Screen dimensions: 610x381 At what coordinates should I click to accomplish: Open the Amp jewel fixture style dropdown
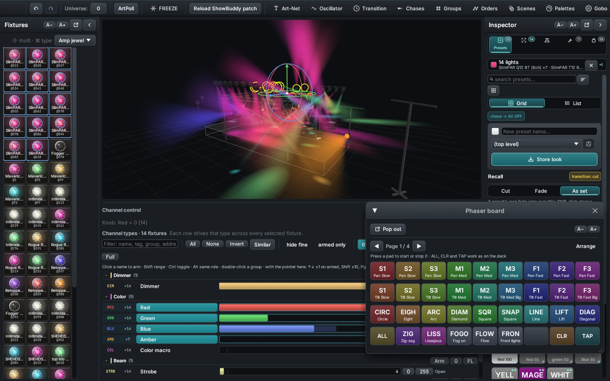(75, 40)
